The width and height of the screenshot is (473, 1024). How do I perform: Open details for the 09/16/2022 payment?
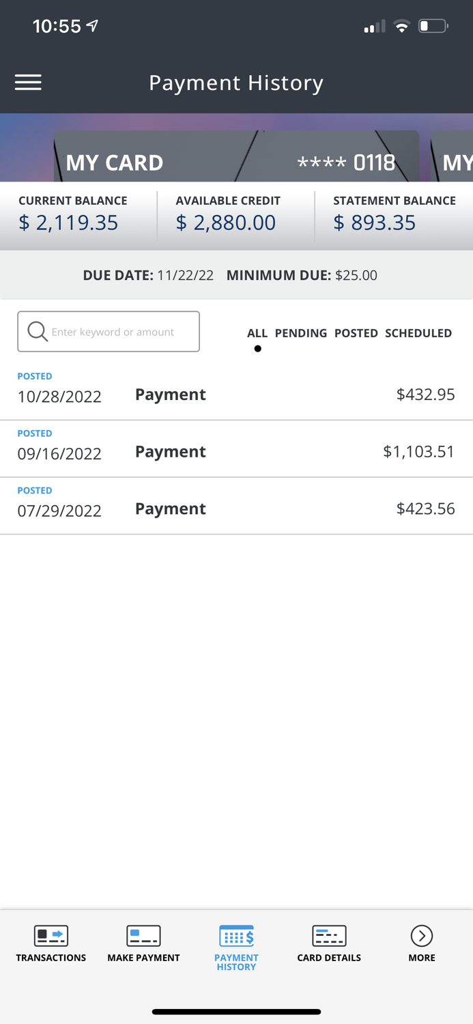coord(236,451)
